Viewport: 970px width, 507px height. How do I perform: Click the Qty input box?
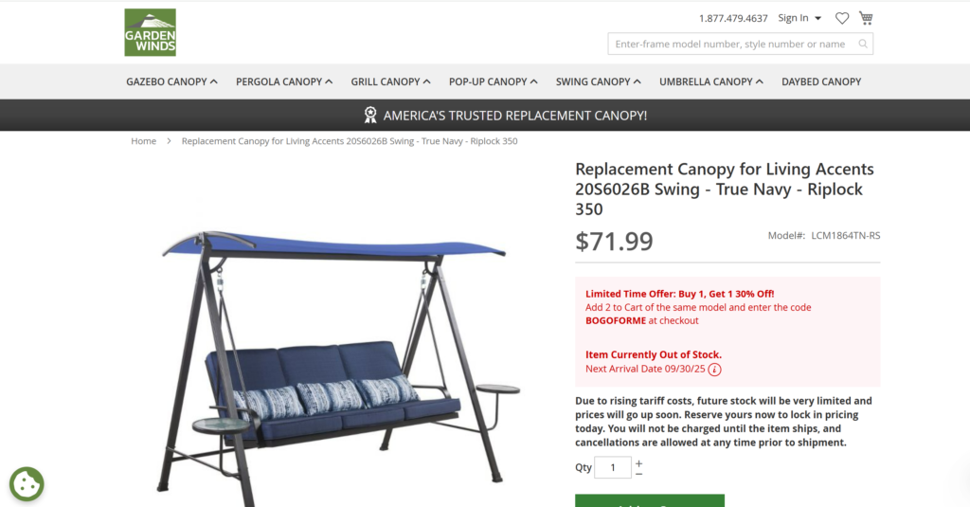coord(613,467)
